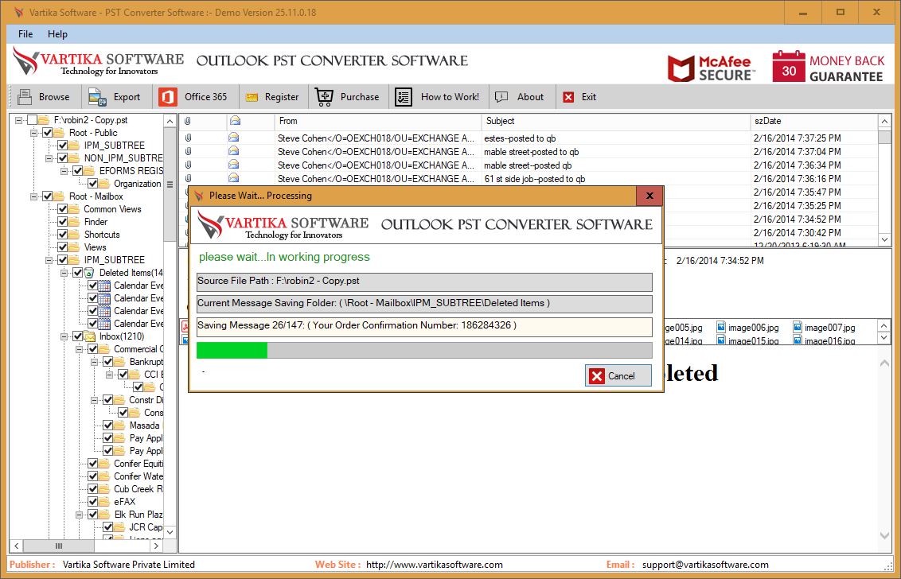Select the JCR Cap folder tree item

pyautogui.click(x=146, y=527)
